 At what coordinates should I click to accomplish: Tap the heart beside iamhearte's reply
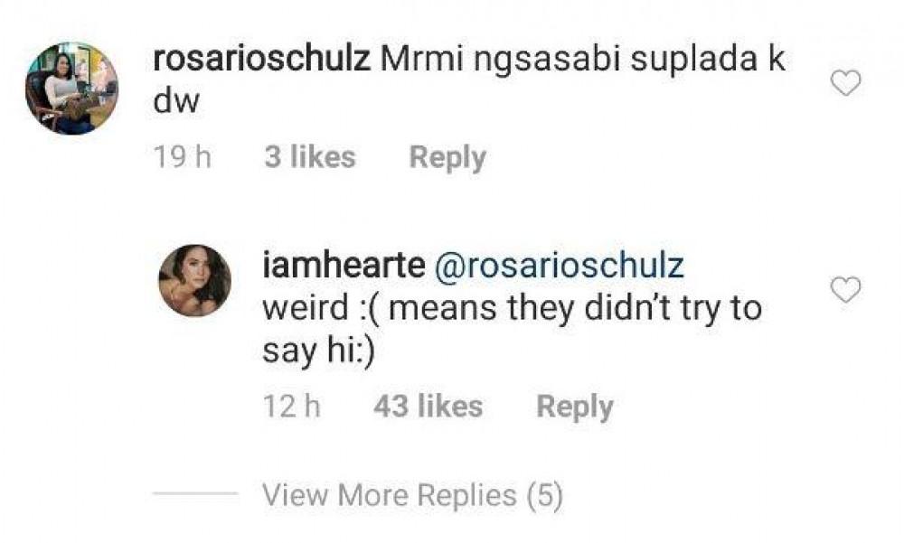click(846, 290)
